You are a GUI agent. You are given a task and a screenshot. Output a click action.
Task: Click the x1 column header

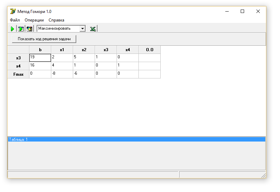coord(62,50)
